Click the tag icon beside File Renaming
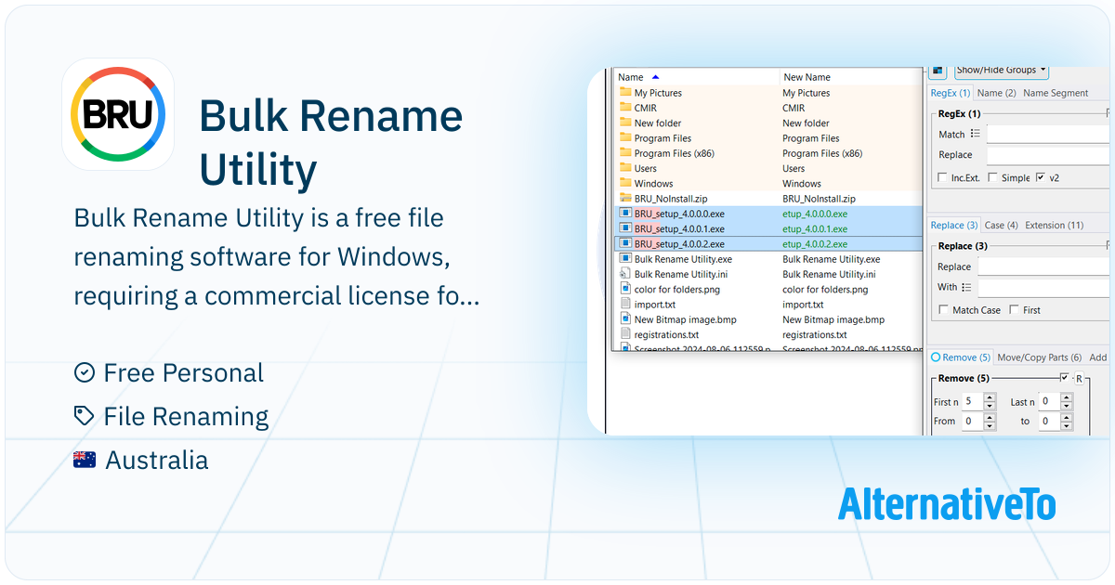 tap(85, 416)
